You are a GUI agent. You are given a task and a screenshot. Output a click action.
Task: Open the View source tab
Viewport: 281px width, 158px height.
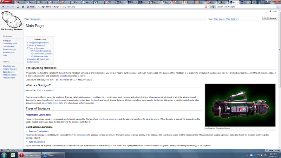[x=219, y=19]
